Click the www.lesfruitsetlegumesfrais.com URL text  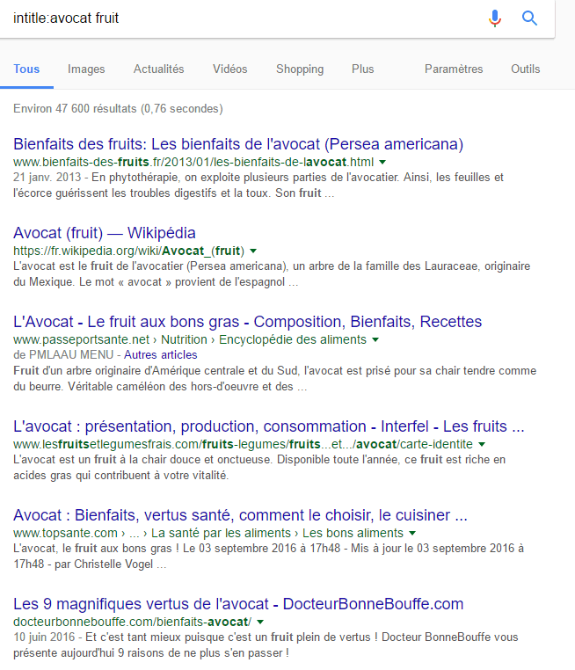click(x=243, y=445)
